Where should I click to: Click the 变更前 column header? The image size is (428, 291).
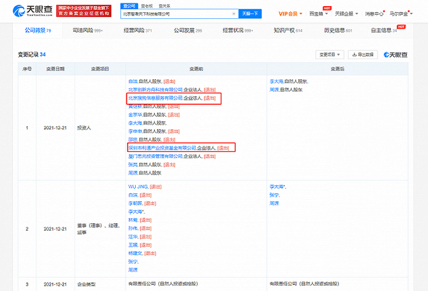pos(196,69)
